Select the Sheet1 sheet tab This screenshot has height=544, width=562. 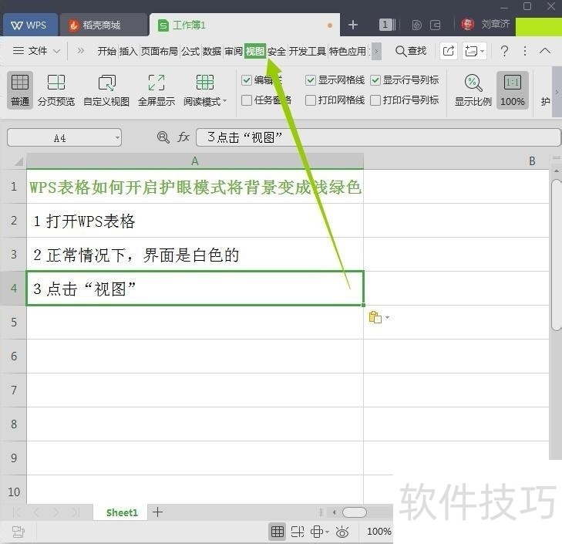[x=122, y=512]
